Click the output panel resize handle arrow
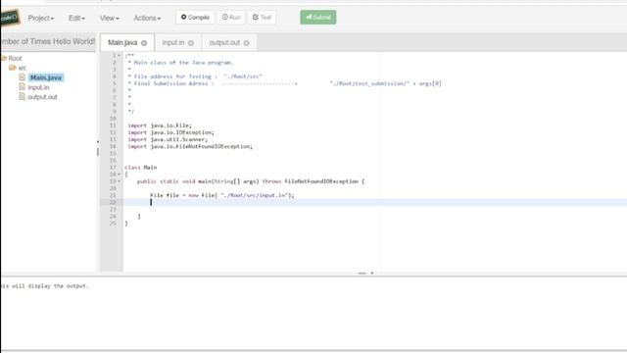 click(372, 273)
